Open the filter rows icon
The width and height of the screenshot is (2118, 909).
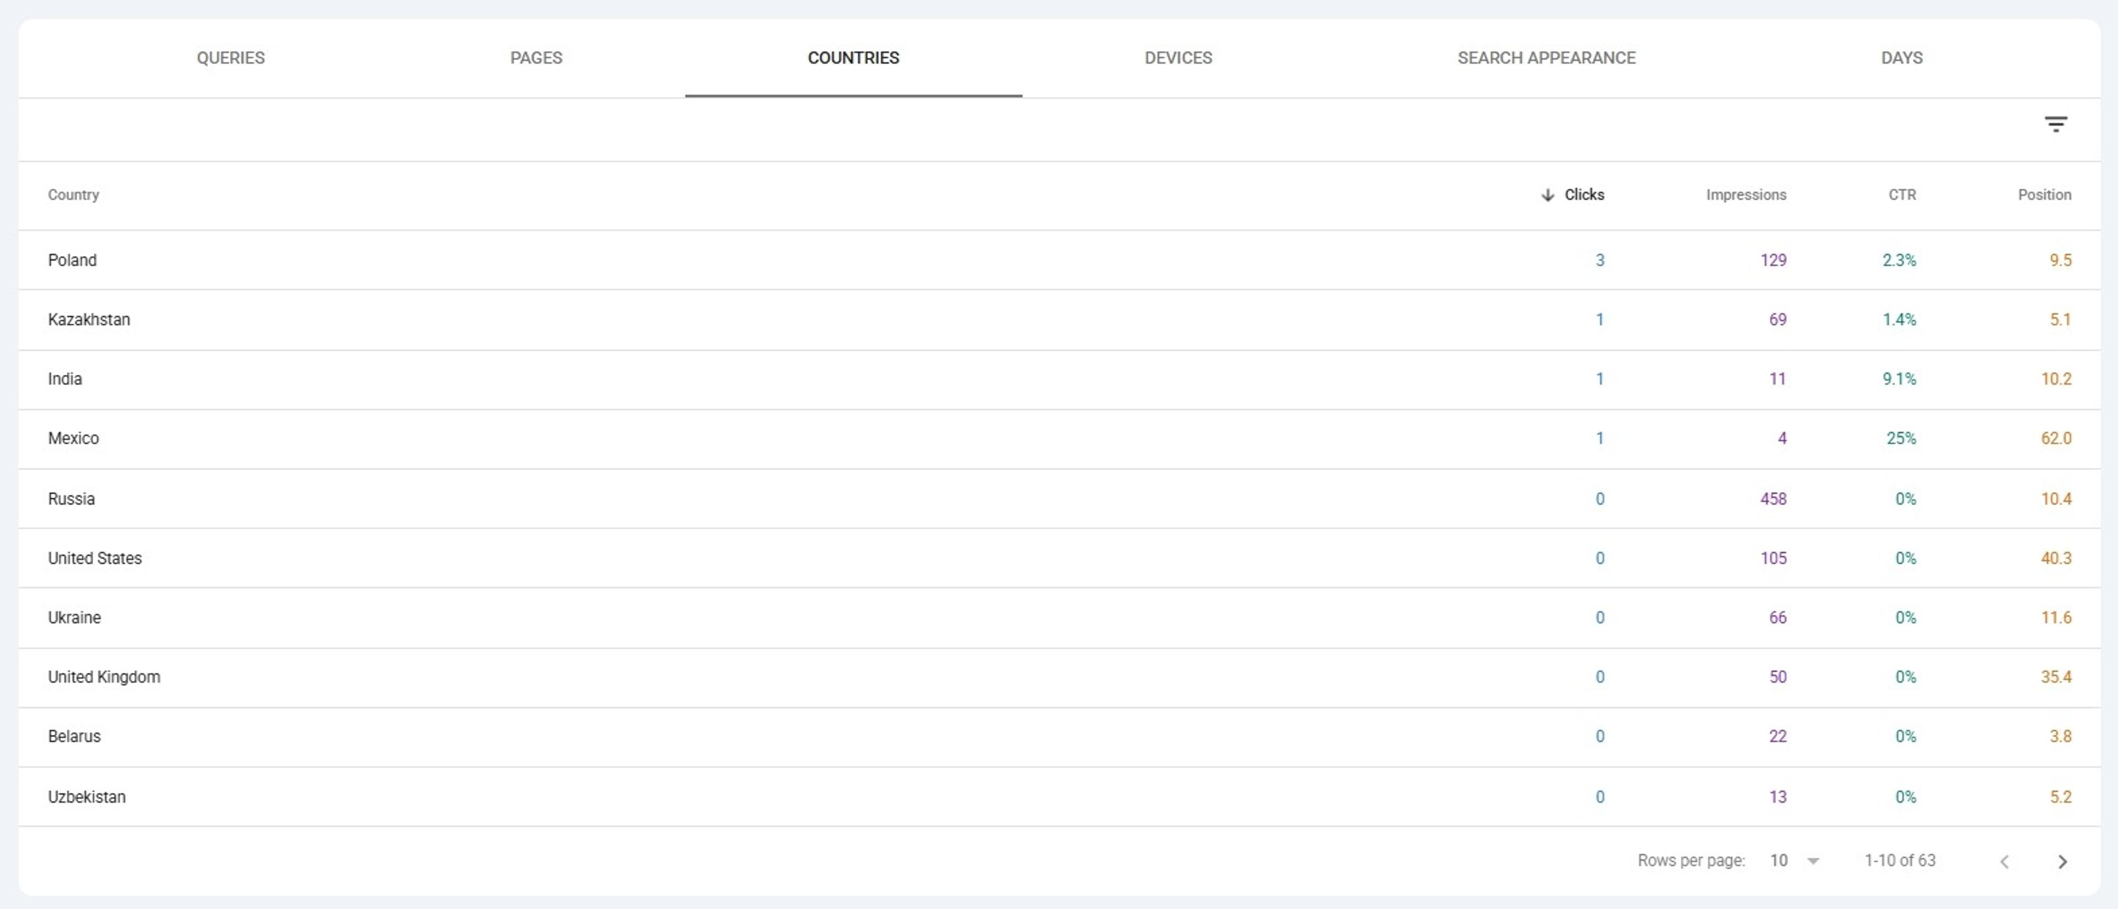click(2056, 125)
